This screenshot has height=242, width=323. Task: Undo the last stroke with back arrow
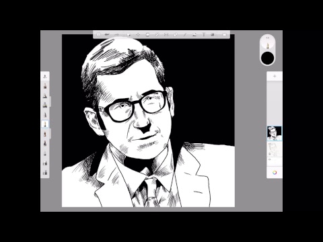(107, 34)
